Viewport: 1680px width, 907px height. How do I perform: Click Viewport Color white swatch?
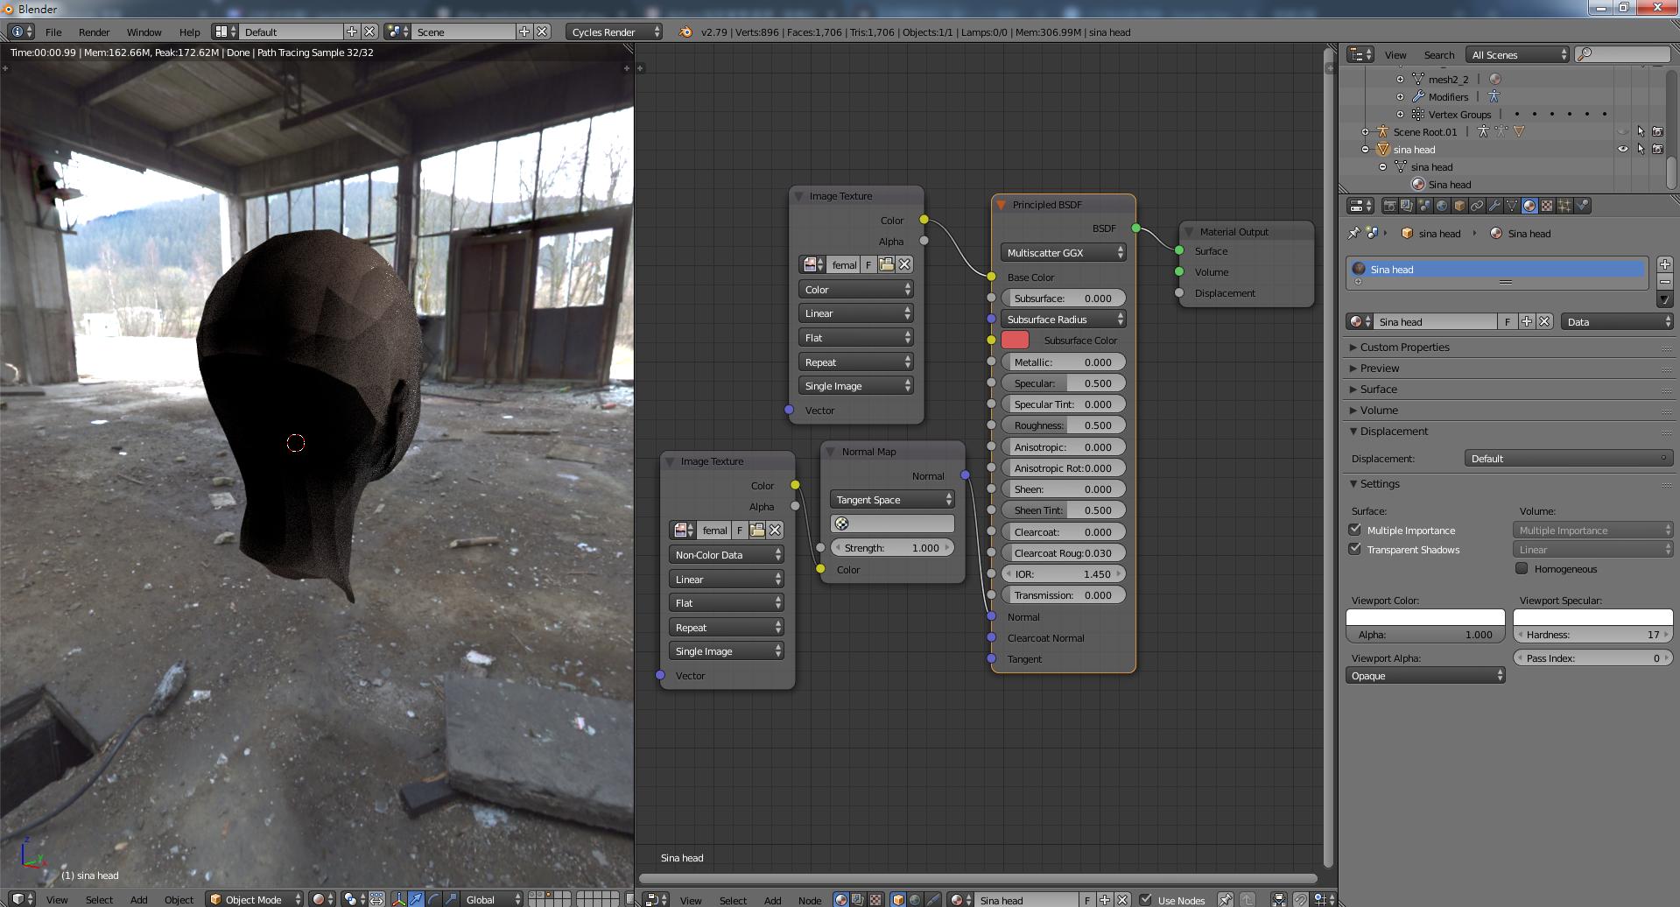[1425, 617]
